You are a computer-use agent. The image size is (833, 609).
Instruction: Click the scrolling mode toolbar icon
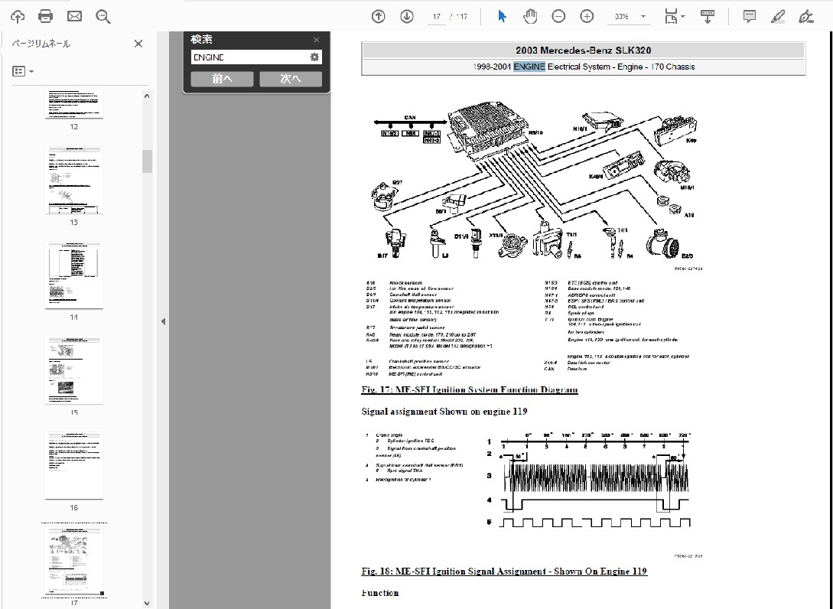point(707,17)
